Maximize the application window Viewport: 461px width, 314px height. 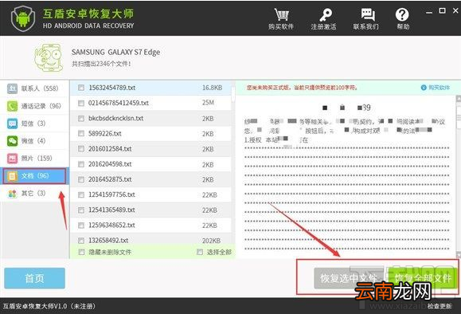click(442, 11)
